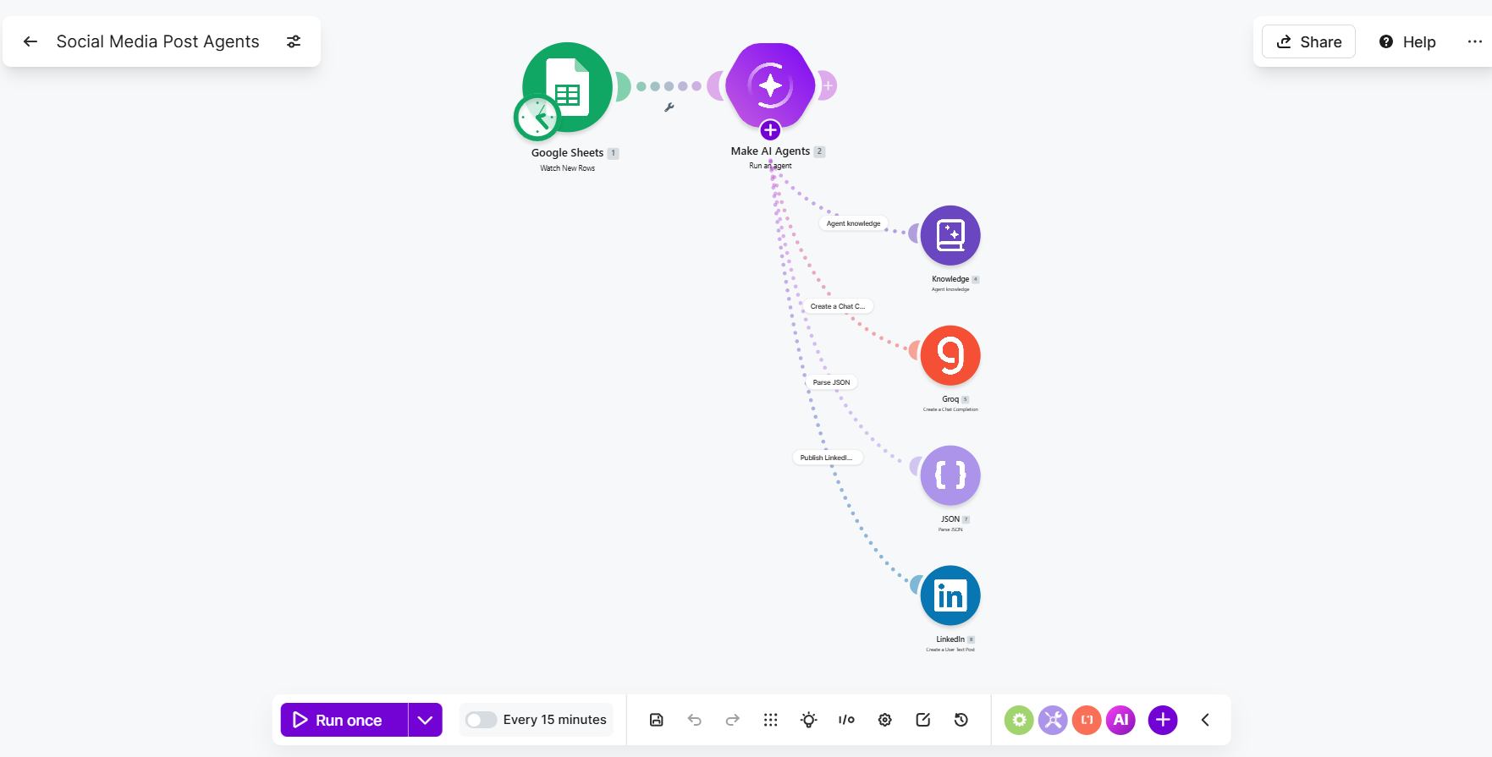Click the 'Make AI Agents' module label
The width and height of the screenshot is (1492, 757).
pyautogui.click(x=770, y=151)
